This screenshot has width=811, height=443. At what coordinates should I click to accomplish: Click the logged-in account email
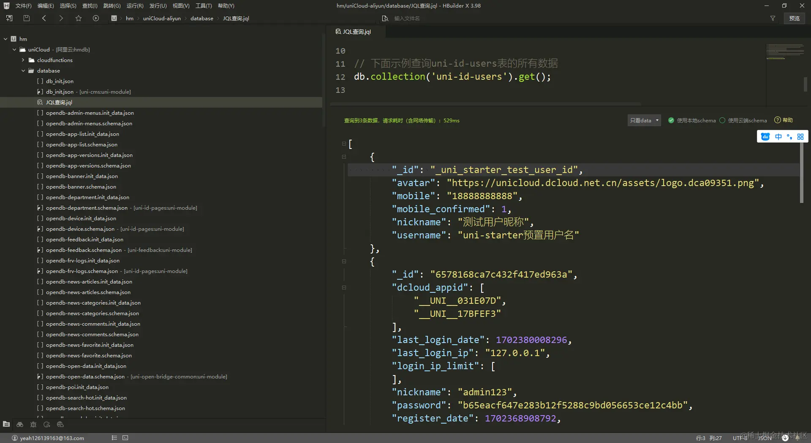coord(52,438)
